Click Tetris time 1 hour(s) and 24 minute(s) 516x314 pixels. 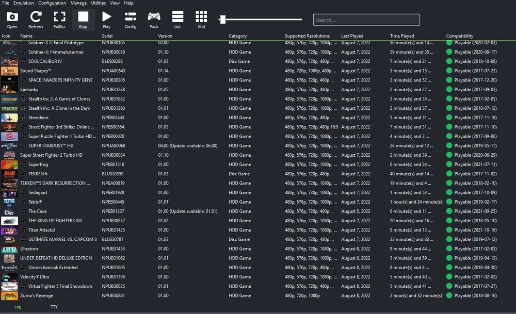tap(416, 202)
